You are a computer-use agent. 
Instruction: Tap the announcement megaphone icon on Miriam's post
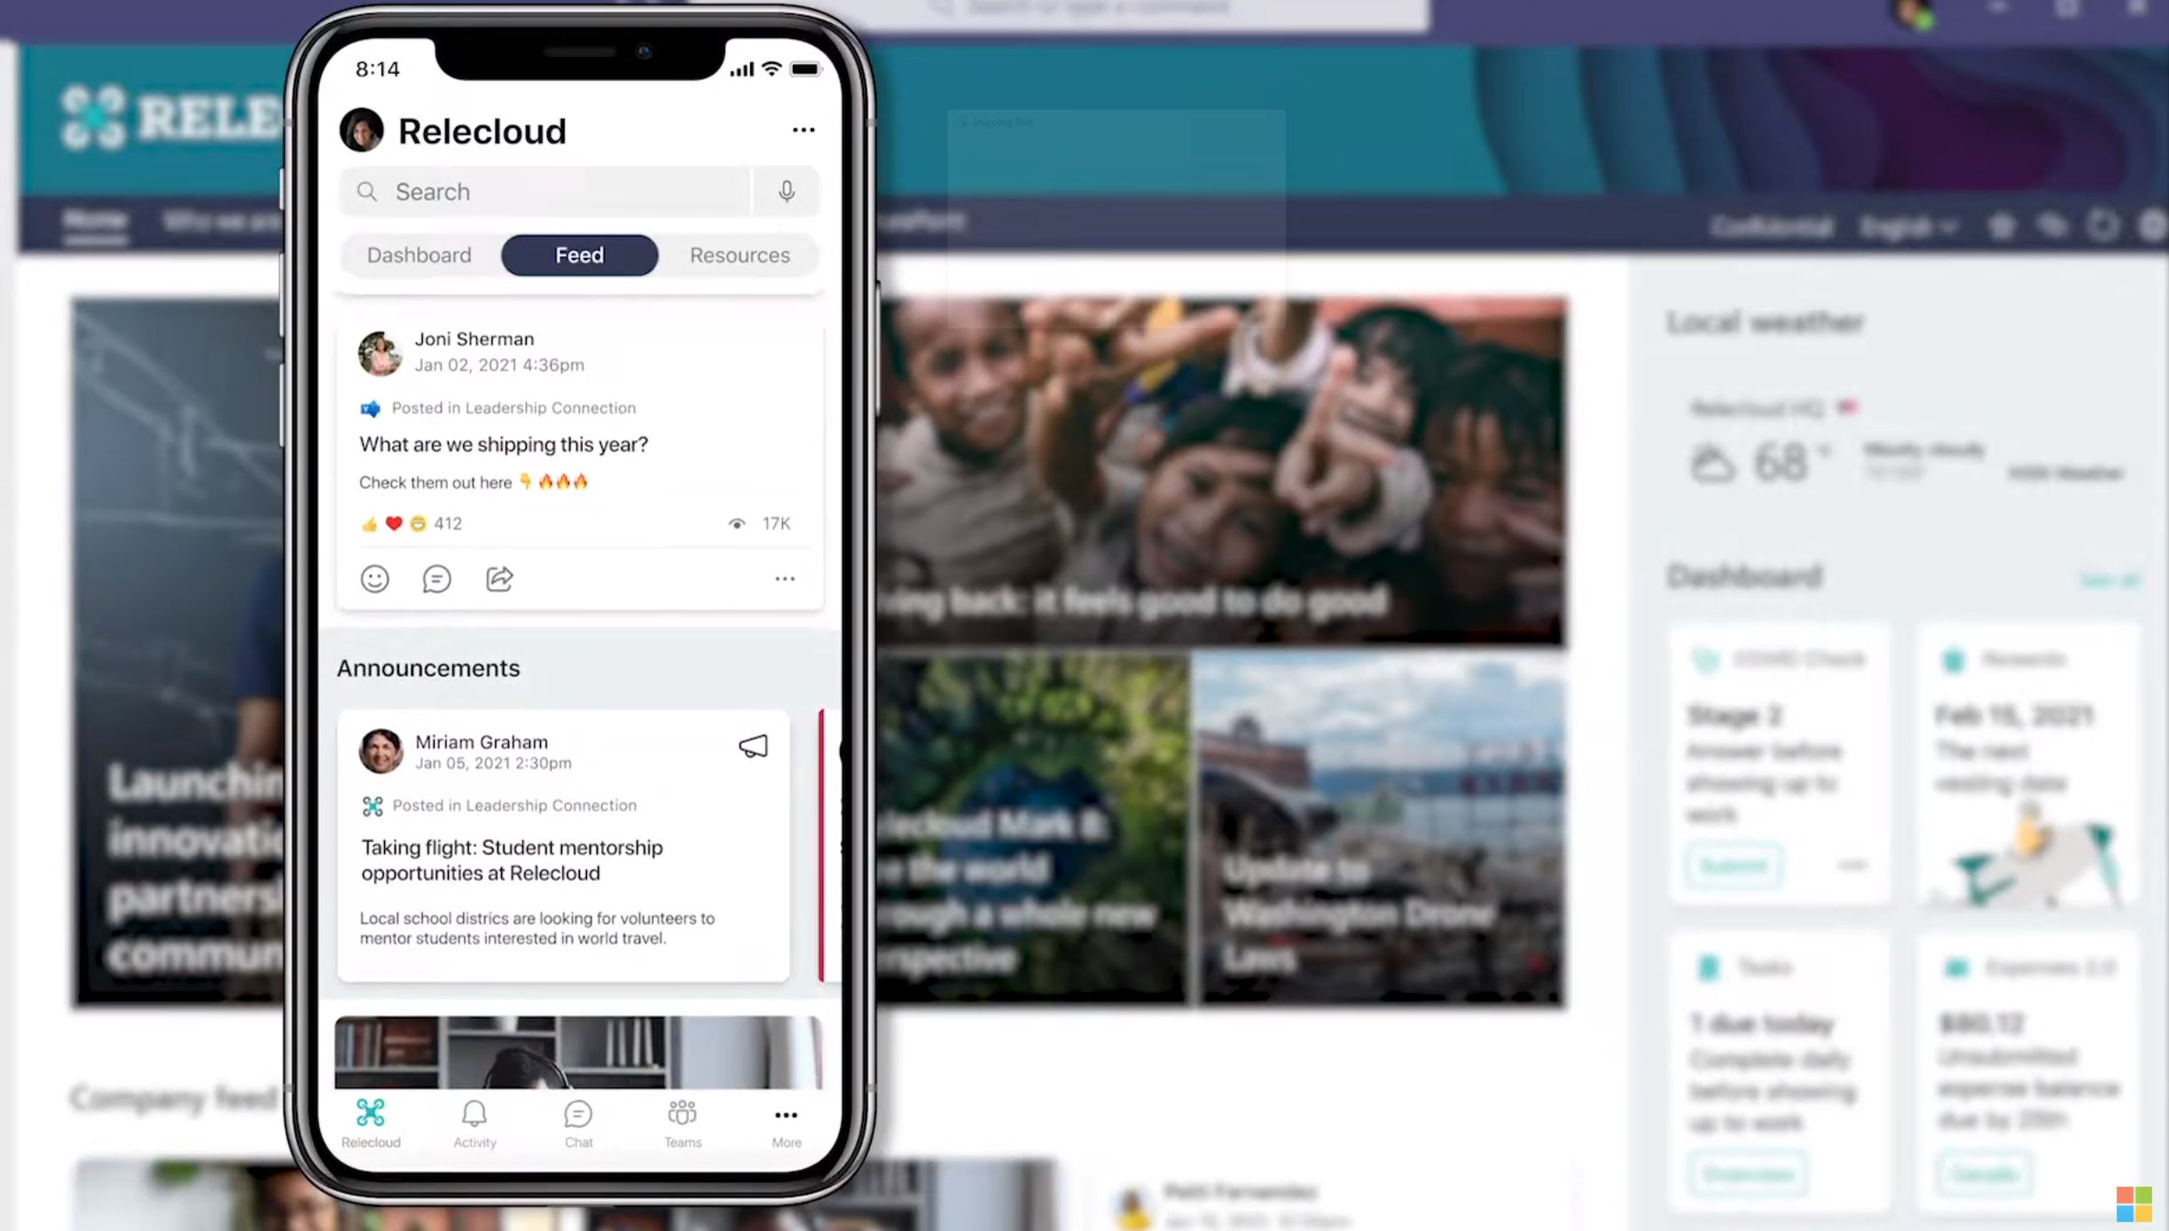coord(752,745)
